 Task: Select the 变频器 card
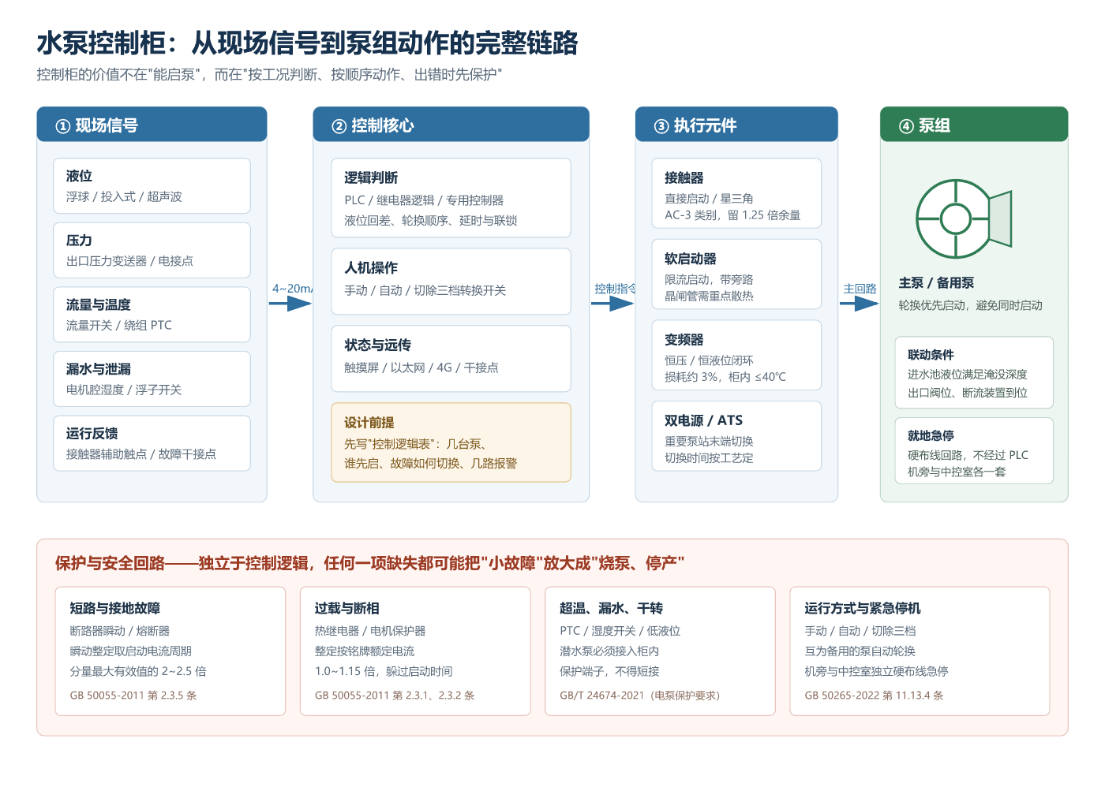736,355
